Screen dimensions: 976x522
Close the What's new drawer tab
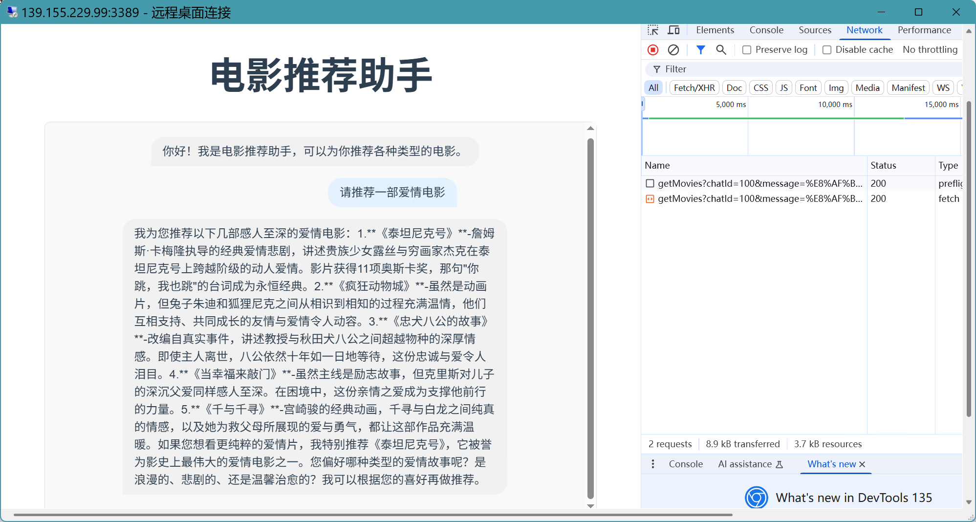coord(862,464)
